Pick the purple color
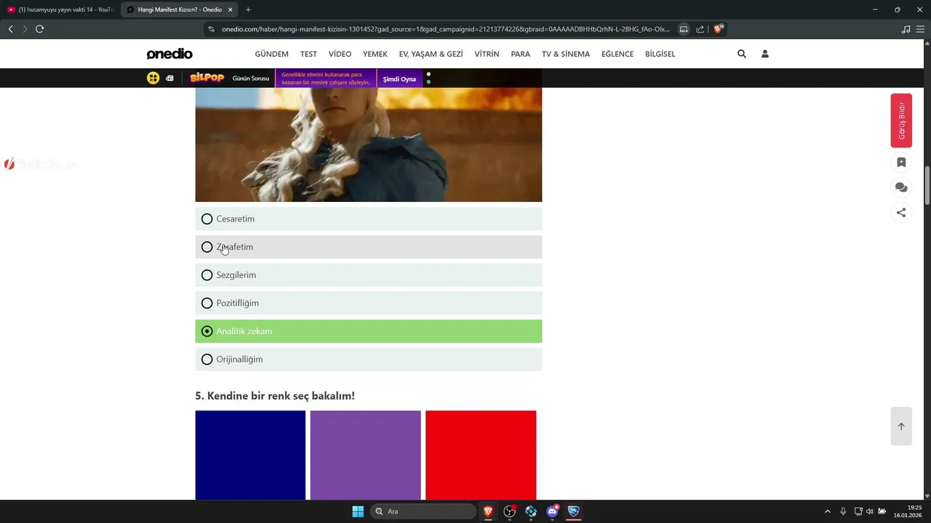 [366, 455]
